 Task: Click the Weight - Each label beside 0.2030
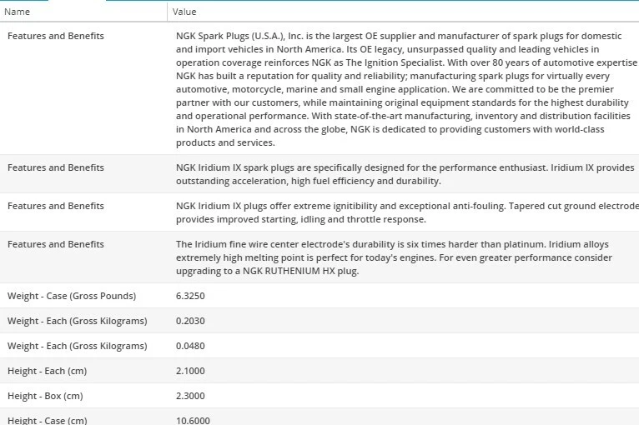[x=77, y=321]
